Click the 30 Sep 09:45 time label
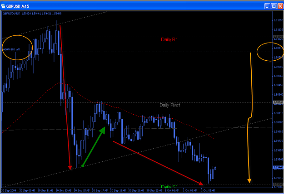 27,190
